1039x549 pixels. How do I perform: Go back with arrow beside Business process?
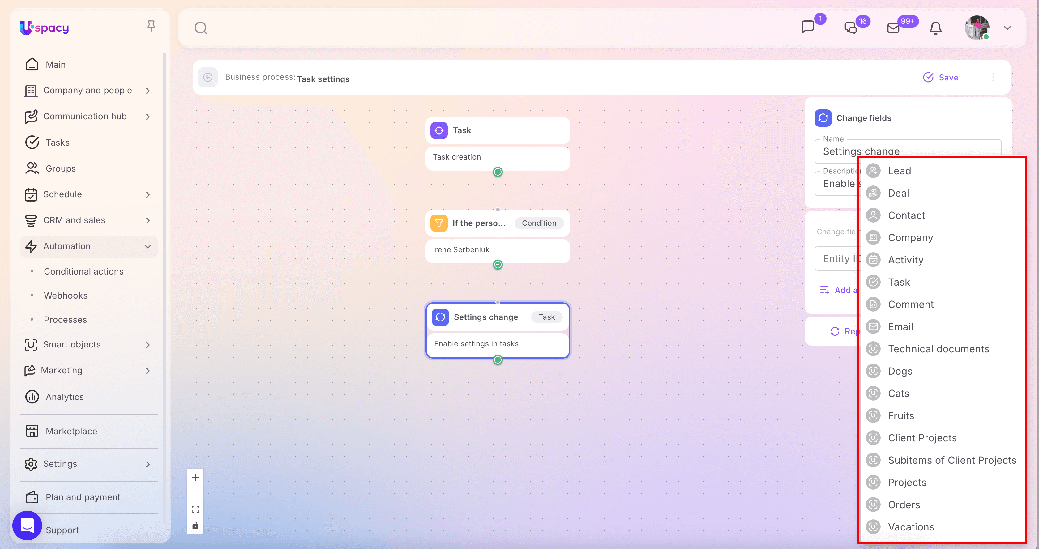(208, 77)
